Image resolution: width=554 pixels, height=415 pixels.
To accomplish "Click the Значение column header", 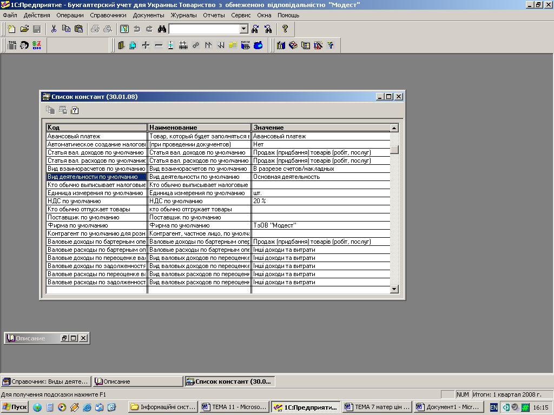I will (321, 128).
